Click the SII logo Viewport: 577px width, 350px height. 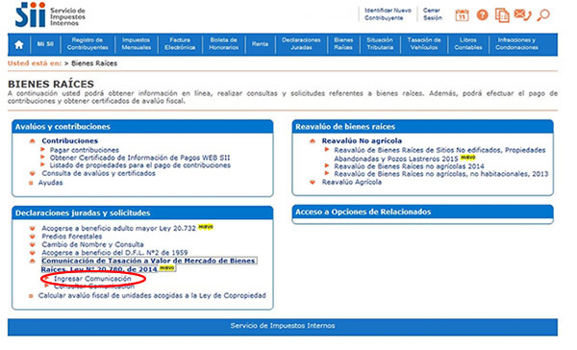(50, 15)
